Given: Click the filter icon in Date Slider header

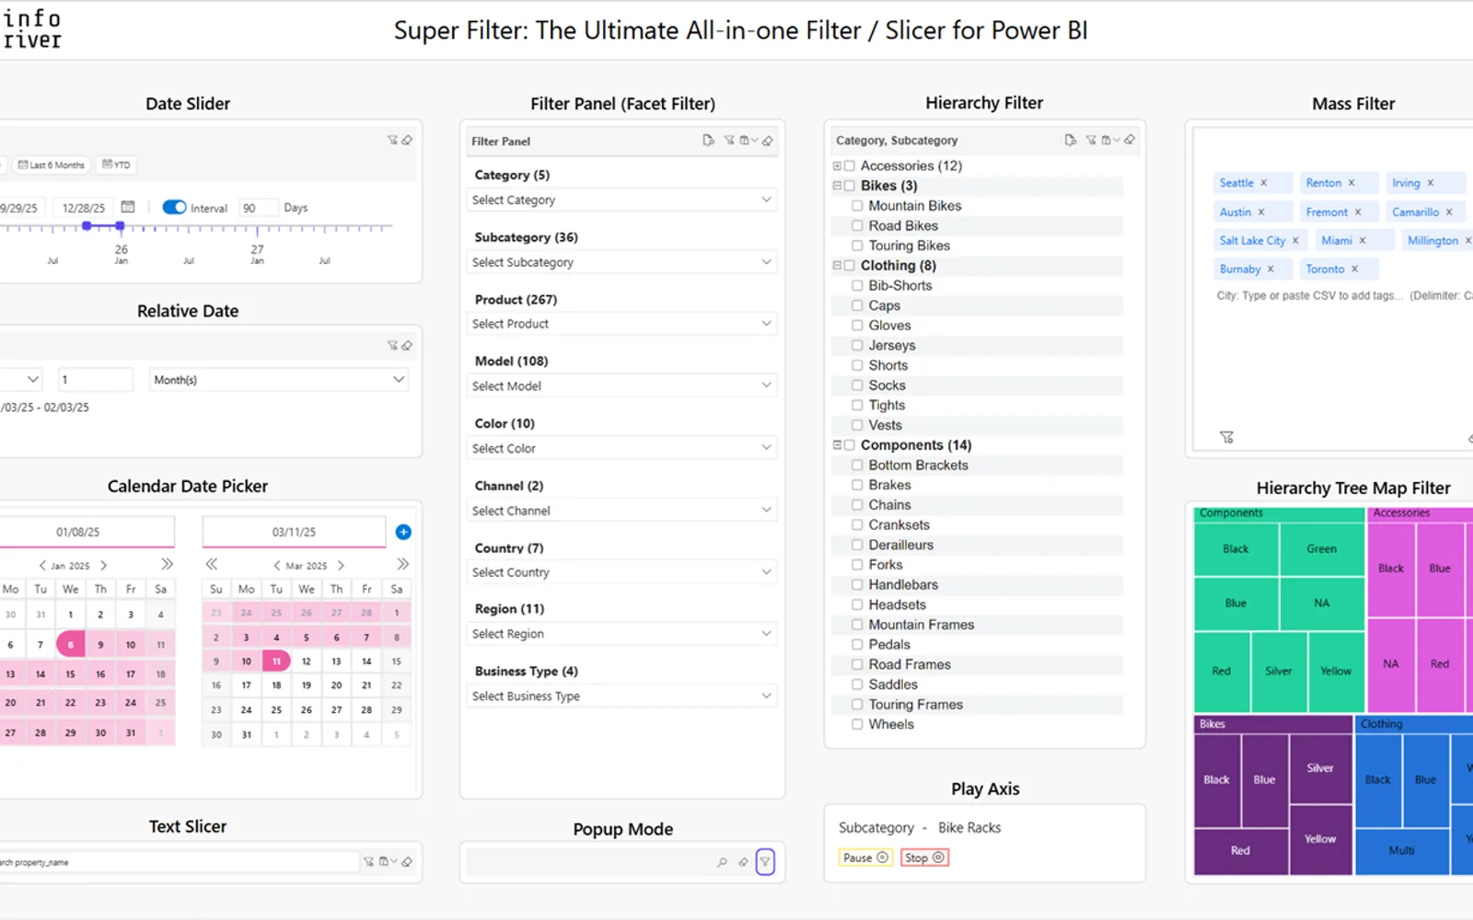Looking at the screenshot, I should pyautogui.click(x=393, y=141).
